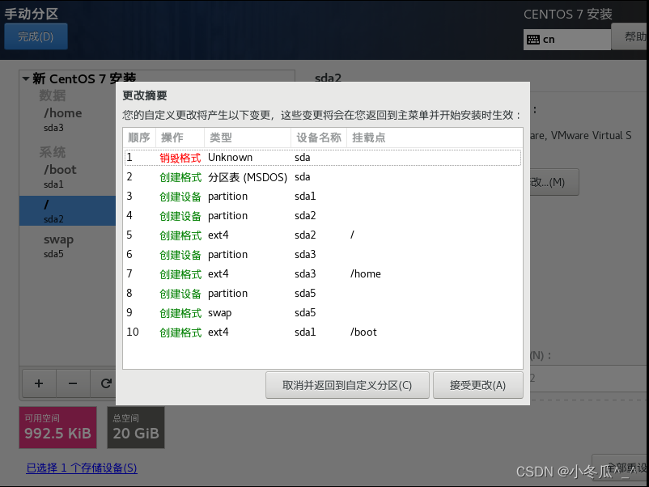Click the 挂载点 column header
Image resolution: width=649 pixels, height=487 pixels.
[435, 138]
